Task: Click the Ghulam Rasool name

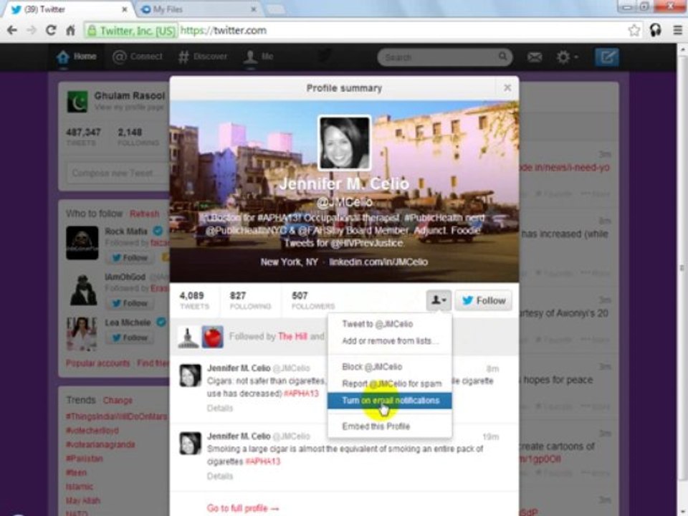Action: (x=130, y=95)
